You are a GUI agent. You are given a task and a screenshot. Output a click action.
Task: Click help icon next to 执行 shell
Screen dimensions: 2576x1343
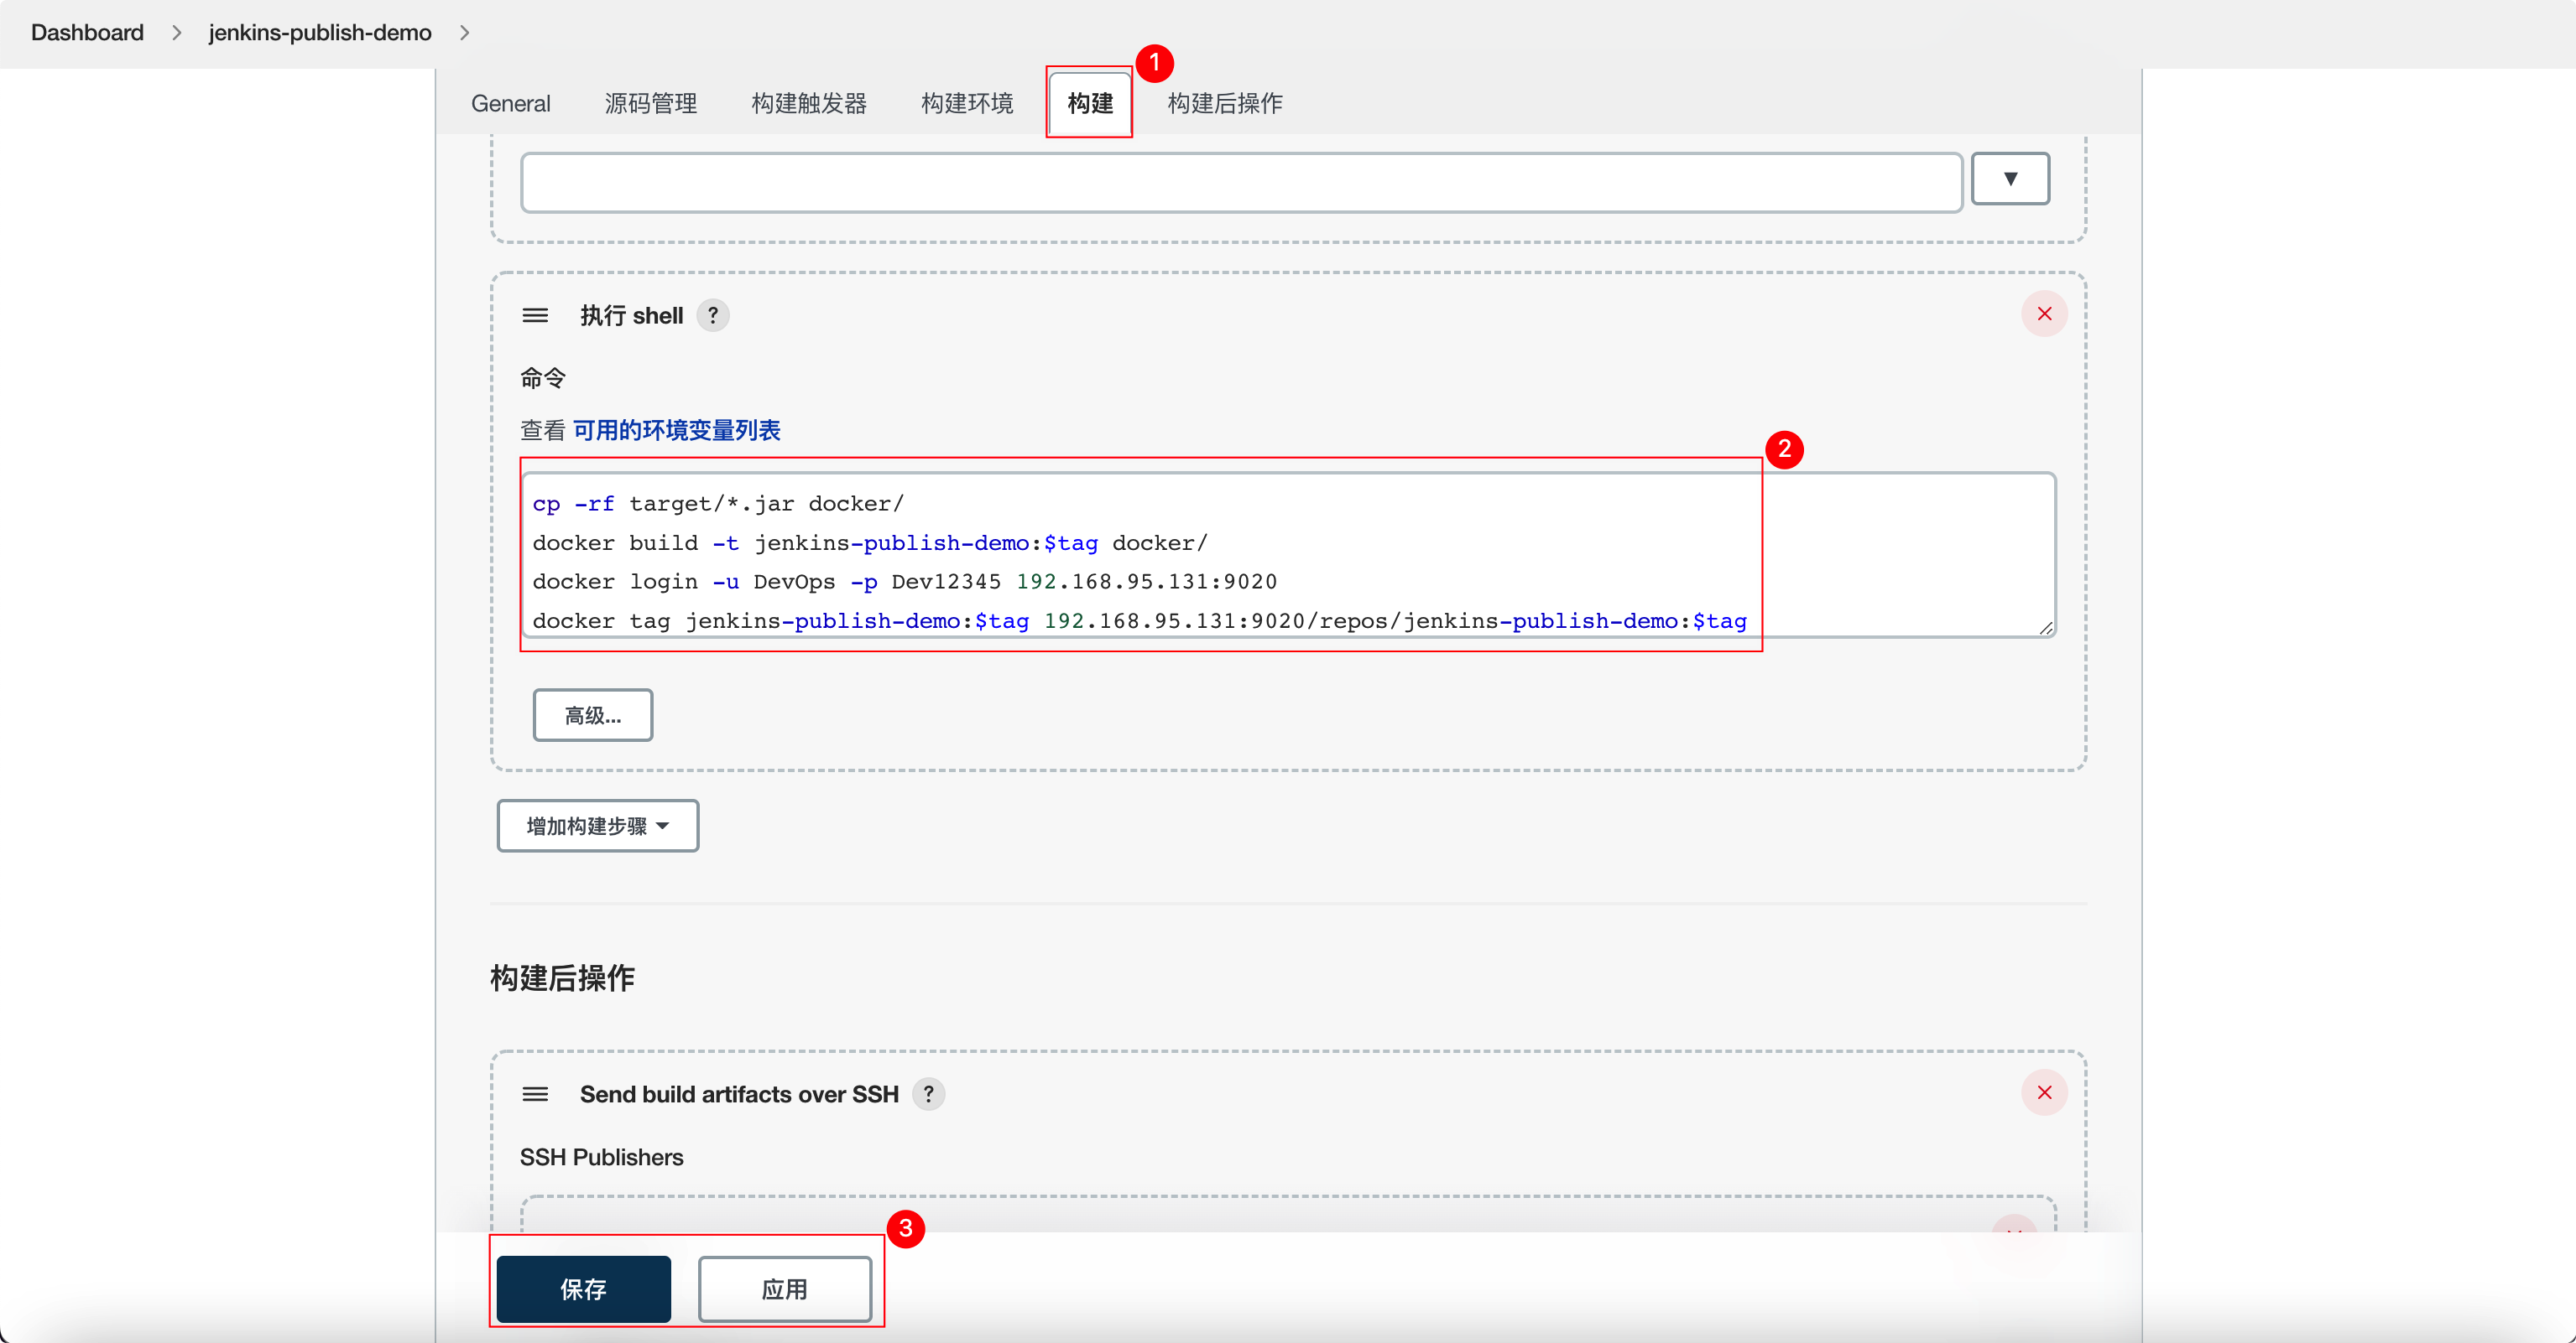point(712,314)
